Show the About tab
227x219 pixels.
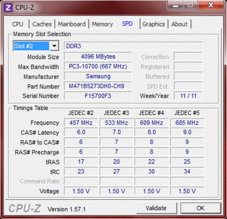tap(179, 24)
